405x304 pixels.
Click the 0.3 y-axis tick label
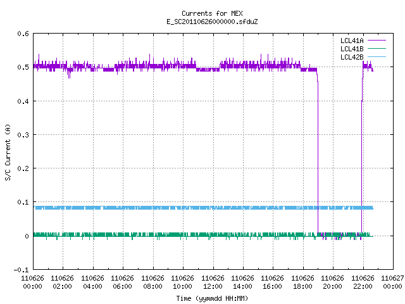click(23, 135)
